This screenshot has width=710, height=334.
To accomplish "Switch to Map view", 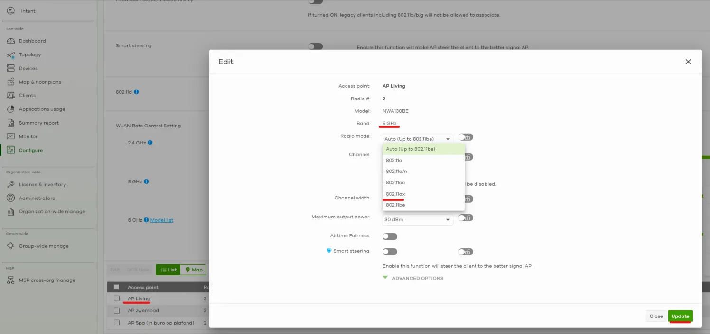I will [193, 270].
